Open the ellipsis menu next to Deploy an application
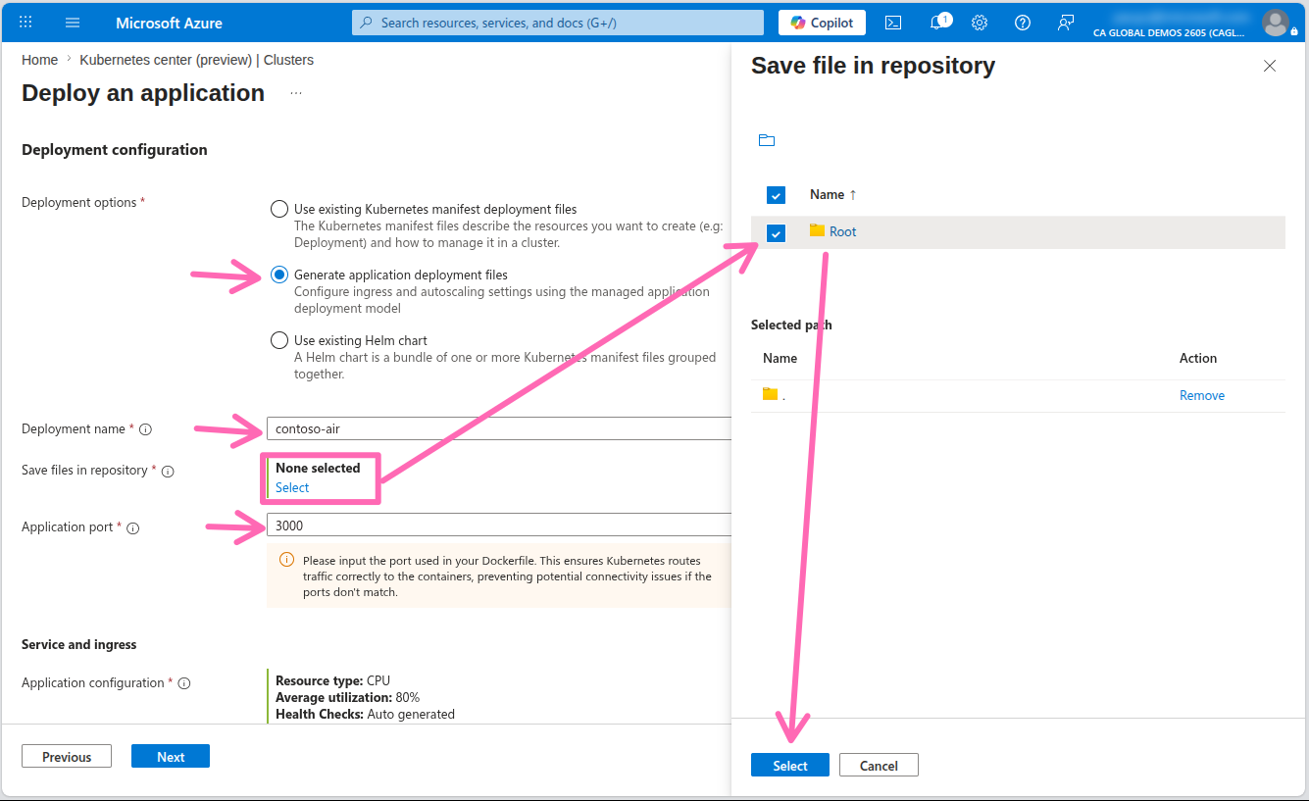The image size is (1309, 801). (x=296, y=93)
